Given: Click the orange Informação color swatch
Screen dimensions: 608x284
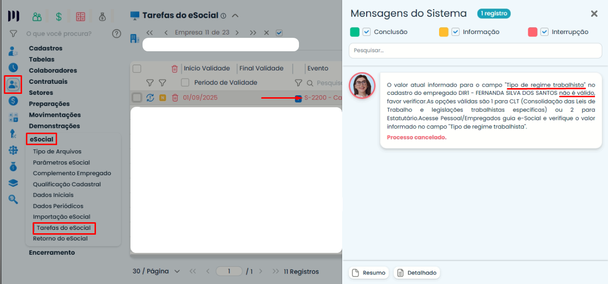Looking at the screenshot, I should [443, 32].
